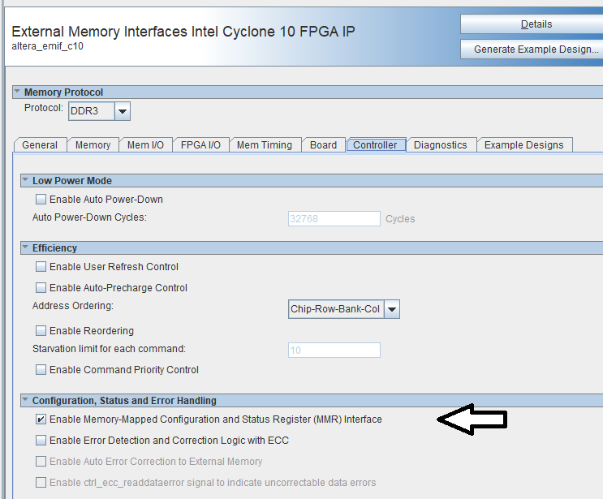Click the Starvation limit input field

[x=334, y=351]
